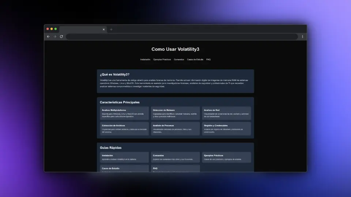Open FAQ in the top navigation

(x=208, y=59)
